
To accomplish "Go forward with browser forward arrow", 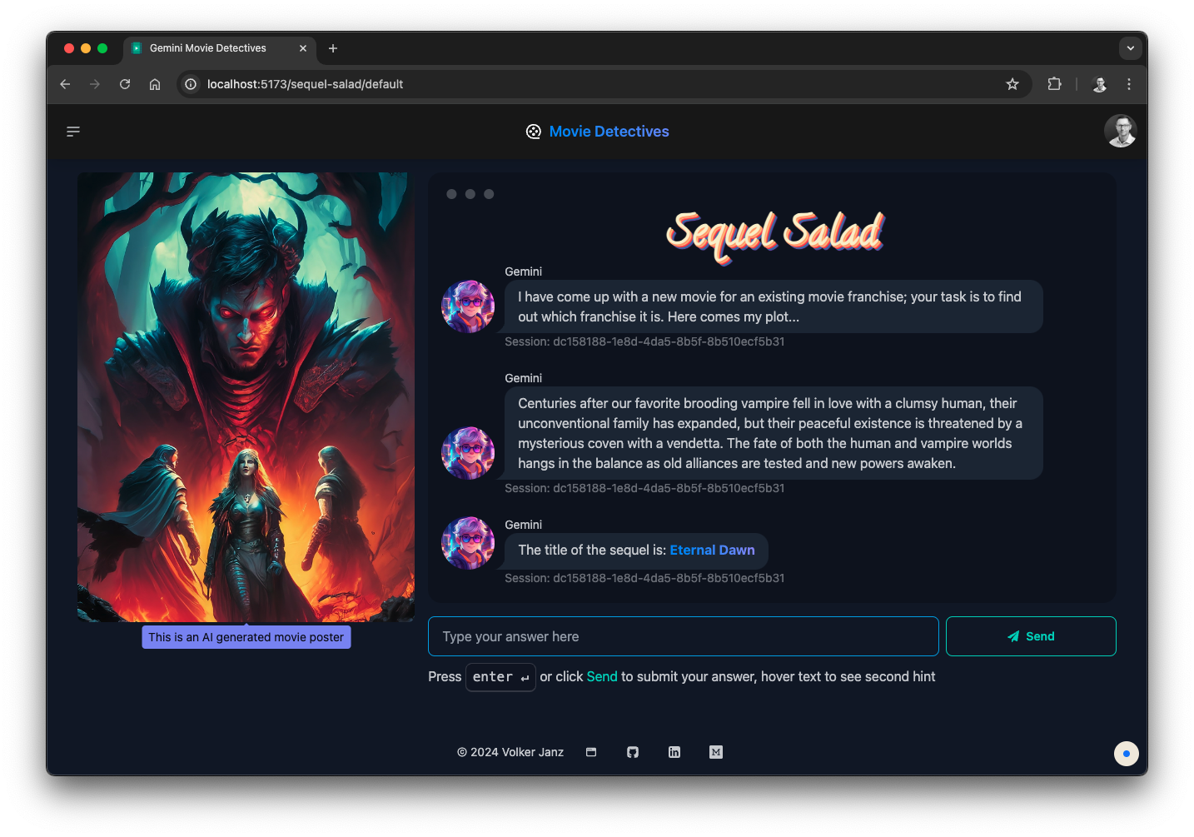I will pos(95,84).
